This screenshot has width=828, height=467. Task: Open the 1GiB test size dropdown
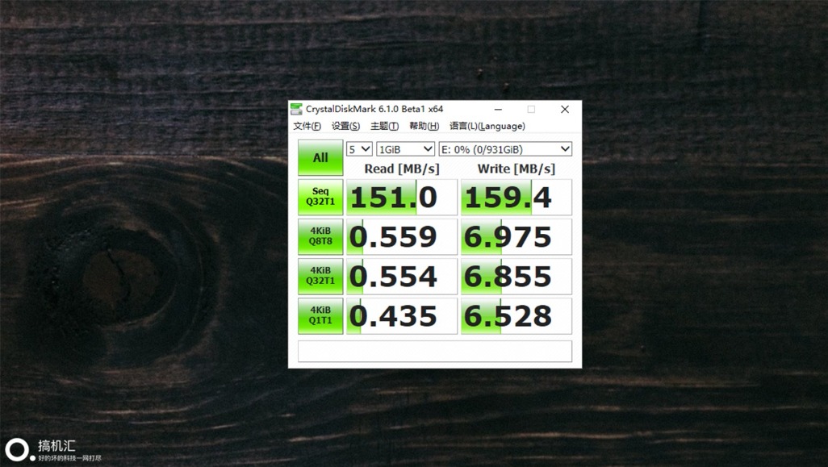[405, 149]
